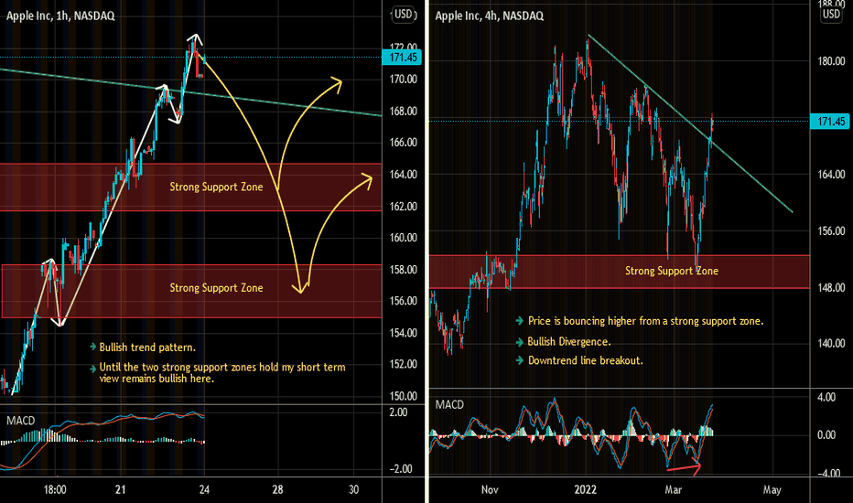Image resolution: width=853 pixels, height=503 pixels.
Task: Click the 160.00 price axis label
Action: pos(403,238)
